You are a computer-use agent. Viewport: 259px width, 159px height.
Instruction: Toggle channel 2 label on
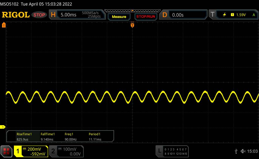(53, 151)
